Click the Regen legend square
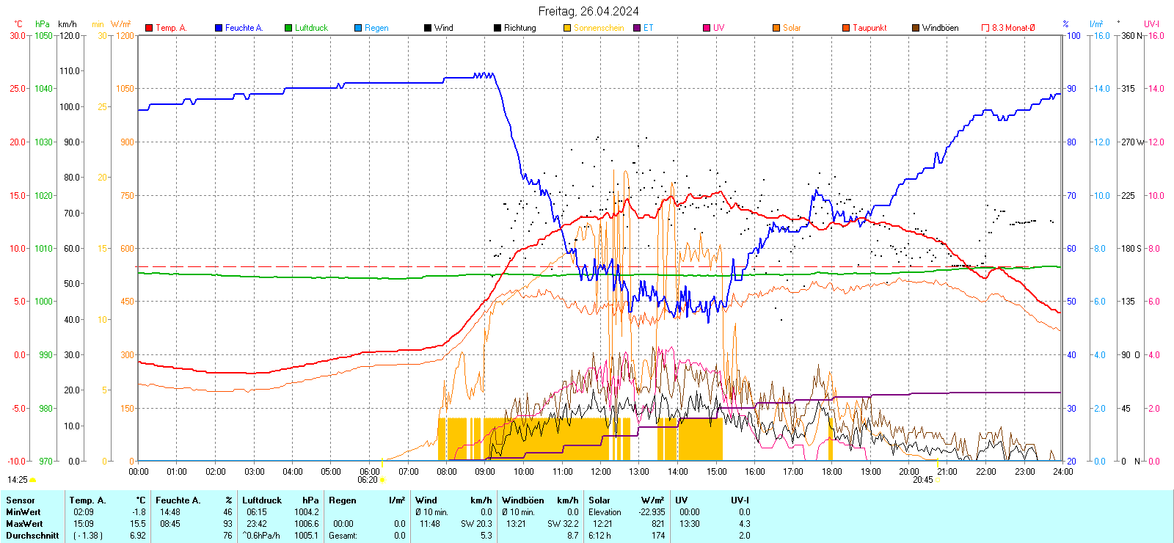This screenshot has height=543, width=1174. click(358, 28)
